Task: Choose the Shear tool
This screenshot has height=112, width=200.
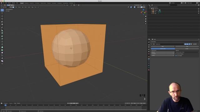Action: point(2,61)
